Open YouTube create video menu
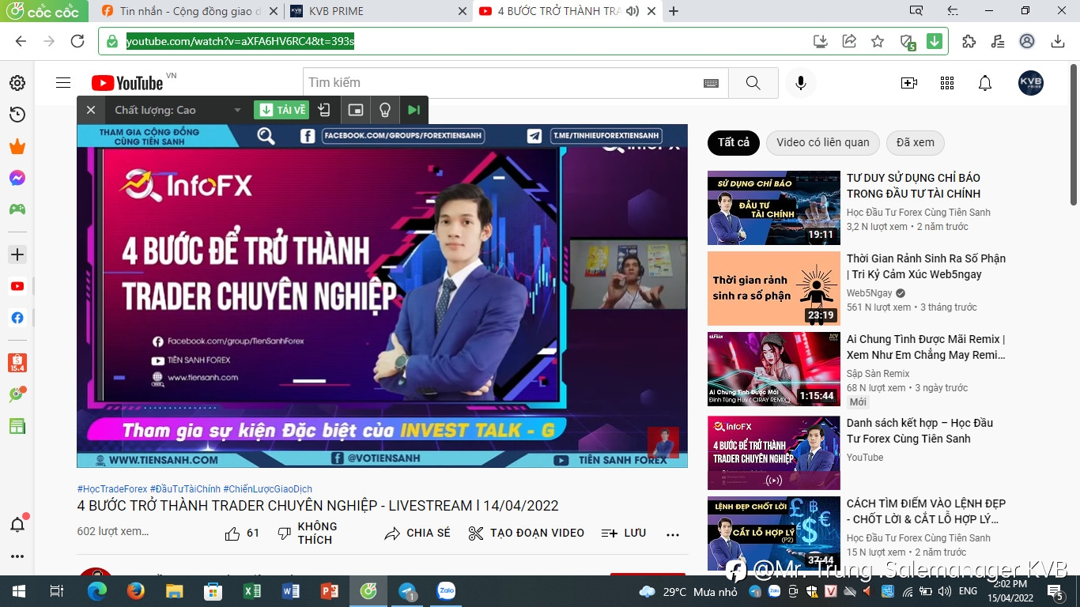The width and height of the screenshot is (1080, 607). click(x=909, y=83)
